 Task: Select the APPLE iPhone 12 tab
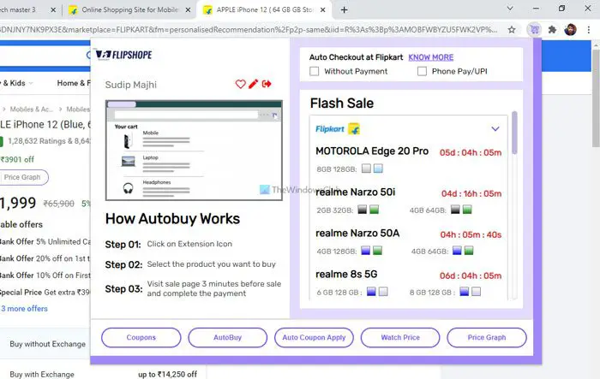pos(264,10)
